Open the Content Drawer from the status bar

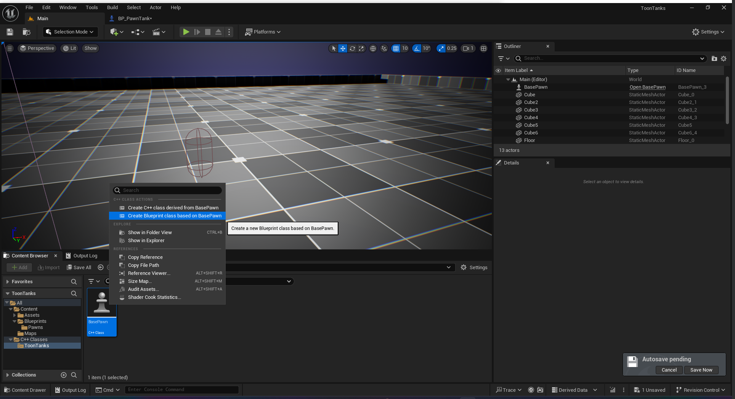25,390
